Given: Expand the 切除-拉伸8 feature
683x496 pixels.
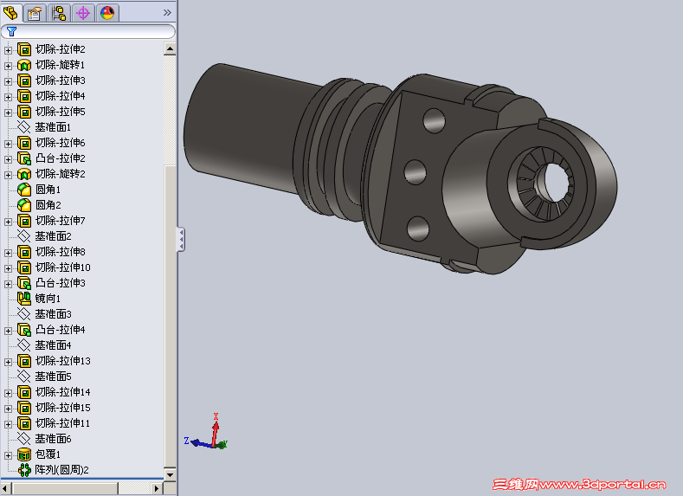Looking at the screenshot, I should coord(8,253).
